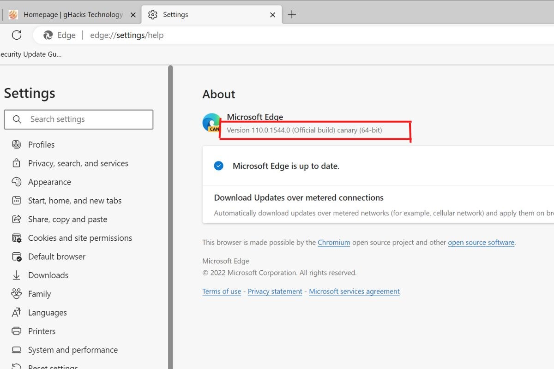Click the Share, copy and paste icon
The image size is (554, 369).
click(17, 219)
